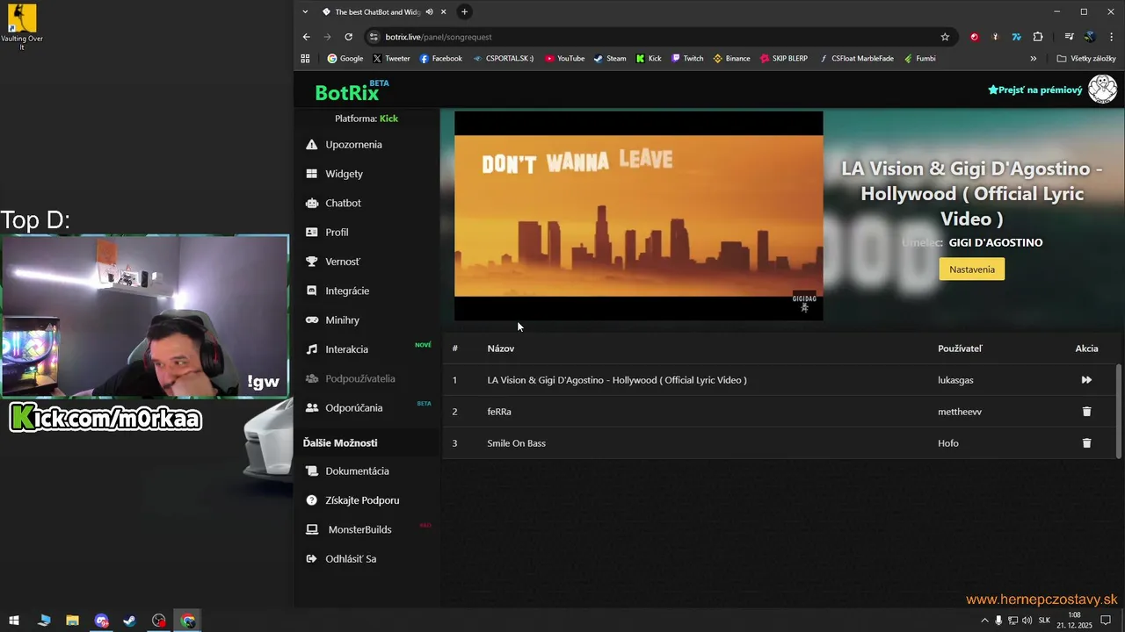Open the Upozornenia sidebar item
The image size is (1125, 632).
(x=353, y=145)
